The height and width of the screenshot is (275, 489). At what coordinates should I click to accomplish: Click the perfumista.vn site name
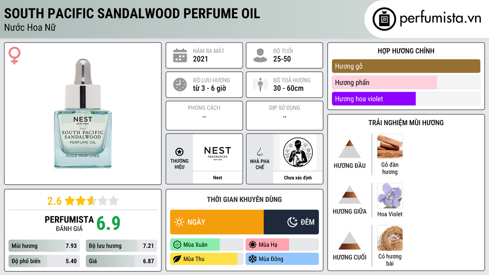point(440,19)
